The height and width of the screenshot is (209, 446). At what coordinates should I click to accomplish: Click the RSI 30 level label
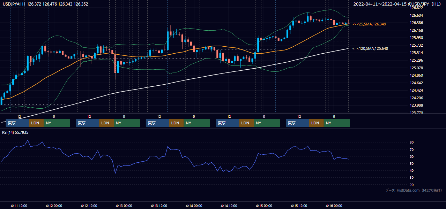coord(412,177)
